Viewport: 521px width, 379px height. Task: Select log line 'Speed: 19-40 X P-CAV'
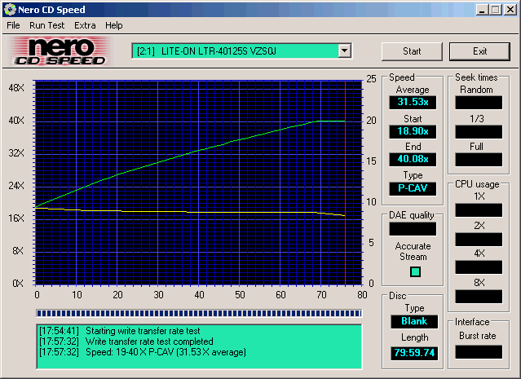pyautogui.click(x=143, y=352)
